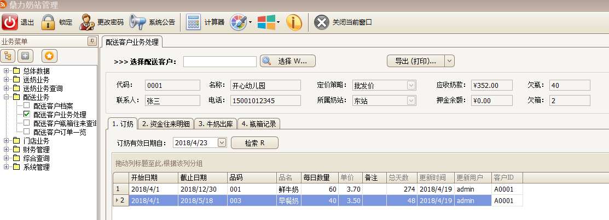Screen dimensions: 609x220
Task: Click the 选择 W... search button
Action: [287, 61]
